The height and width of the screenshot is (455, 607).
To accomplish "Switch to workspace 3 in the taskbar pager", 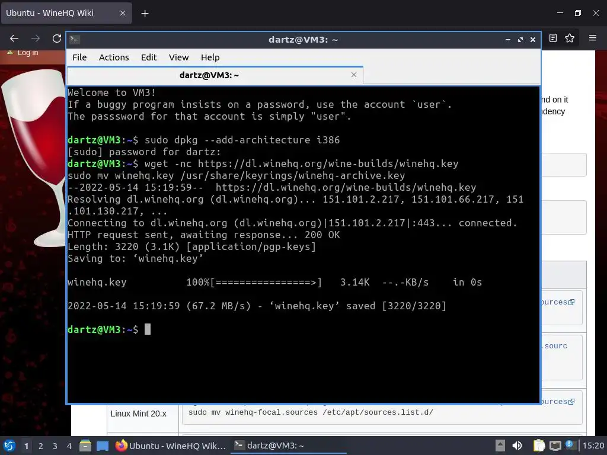I will tap(55, 446).
